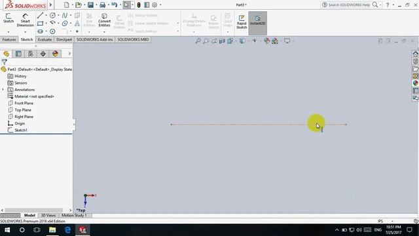This screenshot has width=419, height=236.
Task: Select the Polygon tool
Action: pos(52,31)
